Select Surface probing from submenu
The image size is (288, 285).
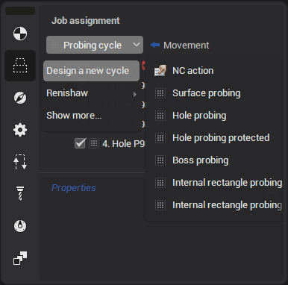click(206, 93)
